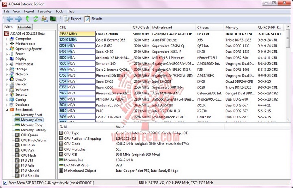
Task: Select the Storage tree icon
Action: pyautogui.click(x=12, y=69)
